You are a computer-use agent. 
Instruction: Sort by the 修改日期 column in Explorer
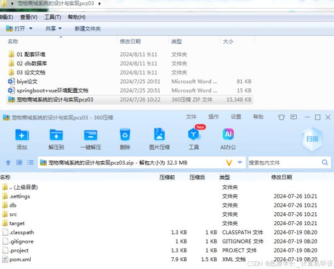tap(130, 42)
